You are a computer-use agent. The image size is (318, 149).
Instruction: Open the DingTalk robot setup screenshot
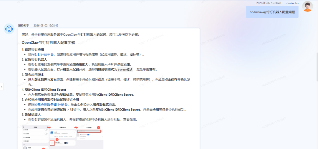click(63, 137)
